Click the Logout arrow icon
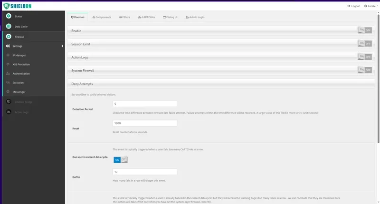380x204 pixels. (349, 6)
